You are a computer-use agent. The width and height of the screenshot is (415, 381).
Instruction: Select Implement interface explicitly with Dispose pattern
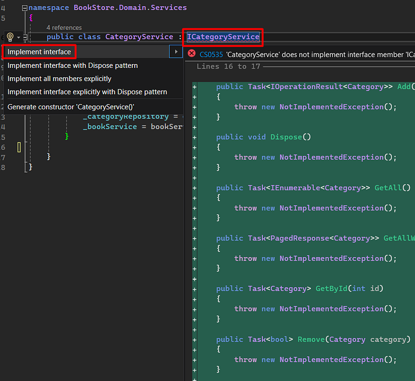coord(87,92)
